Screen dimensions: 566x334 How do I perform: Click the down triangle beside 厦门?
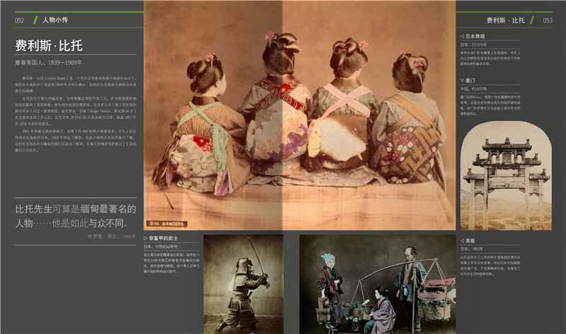click(462, 81)
